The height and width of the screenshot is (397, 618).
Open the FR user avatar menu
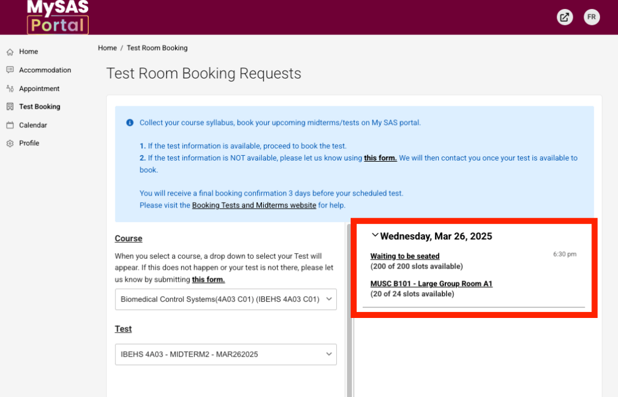tap(591, 17)
